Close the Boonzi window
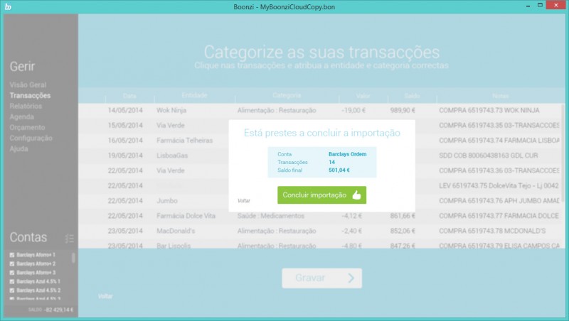The image size is (569, 321). 555,6
